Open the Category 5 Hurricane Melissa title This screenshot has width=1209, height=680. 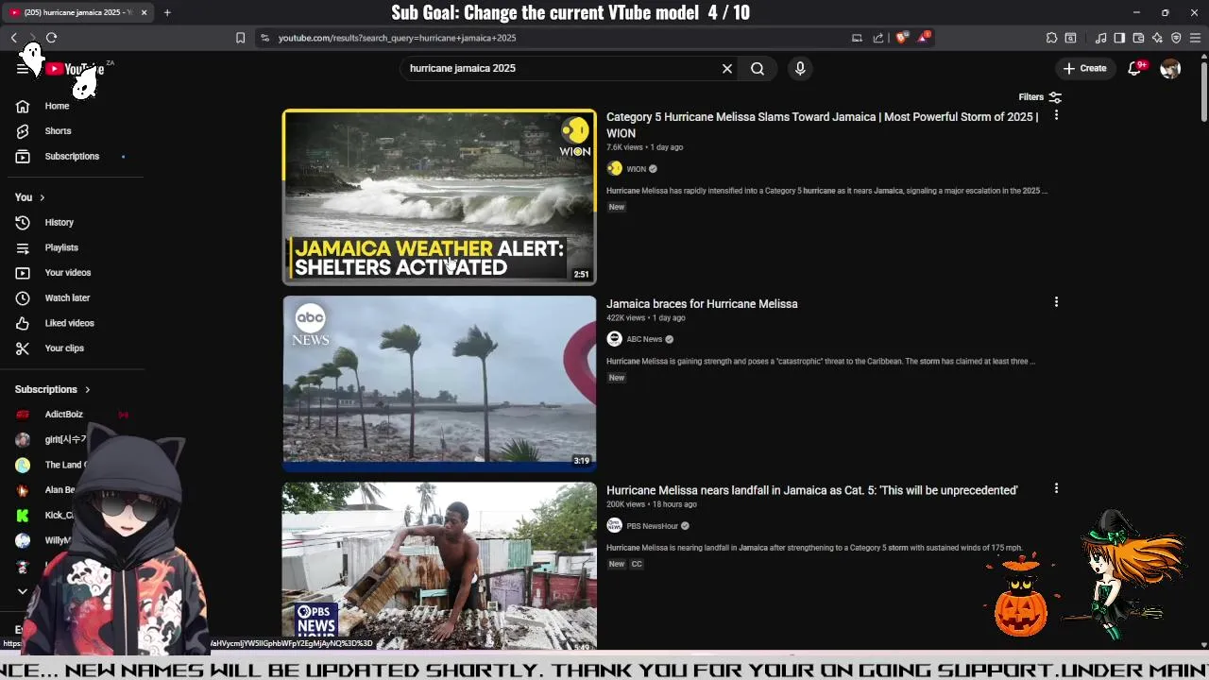click(x=822, y=125)
